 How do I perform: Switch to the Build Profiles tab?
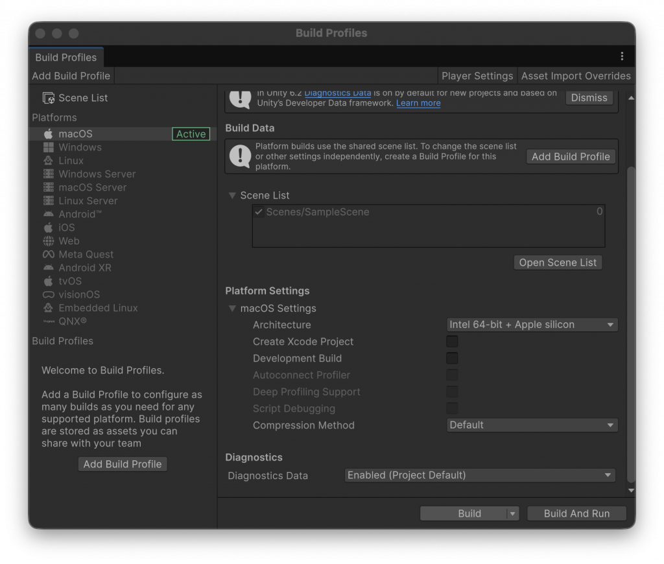tap(65, 57)
